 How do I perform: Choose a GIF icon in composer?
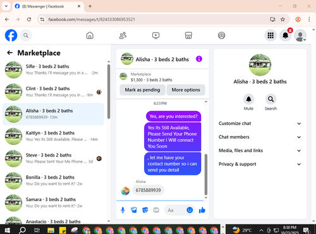[x=156, y=210]
